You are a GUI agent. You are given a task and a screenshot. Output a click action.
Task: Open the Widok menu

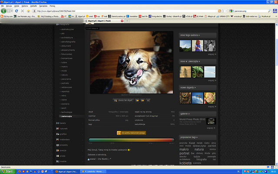click(x=17, y=6)
